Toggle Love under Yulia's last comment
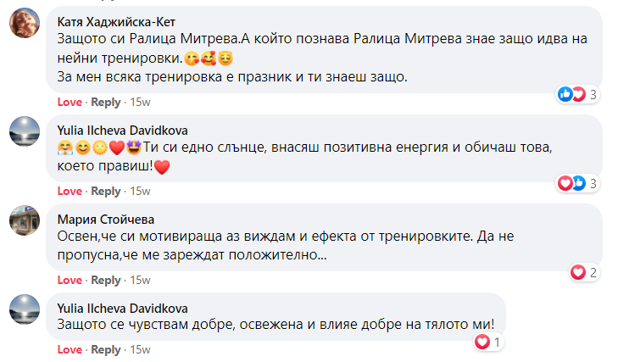 (70, 349)
